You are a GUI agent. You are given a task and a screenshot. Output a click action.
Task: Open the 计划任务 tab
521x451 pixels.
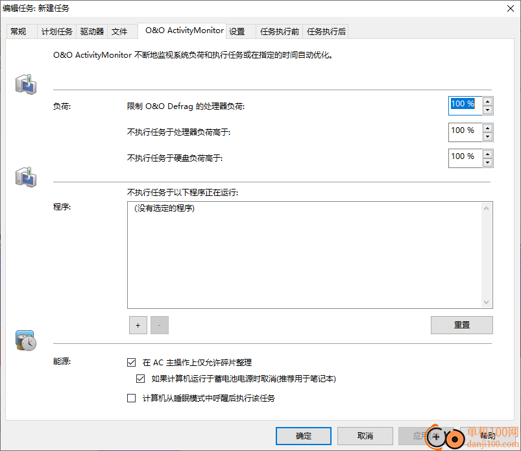pyautogui.click(x=56, y=32)
